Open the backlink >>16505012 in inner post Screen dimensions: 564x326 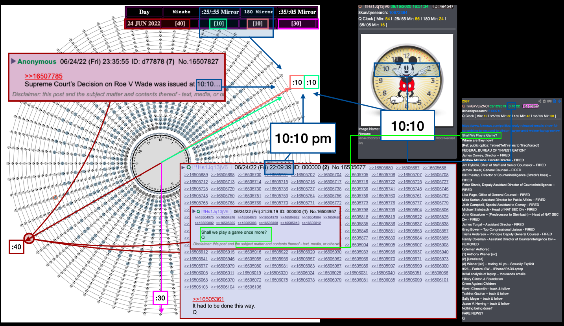[x=311, y=223]
